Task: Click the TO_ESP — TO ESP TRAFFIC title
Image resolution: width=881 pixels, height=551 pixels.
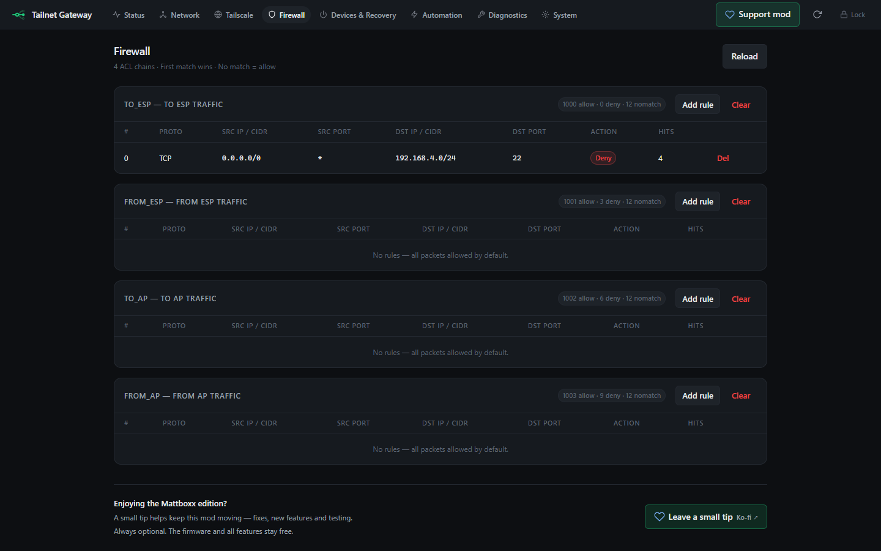Action: [174, 105]
